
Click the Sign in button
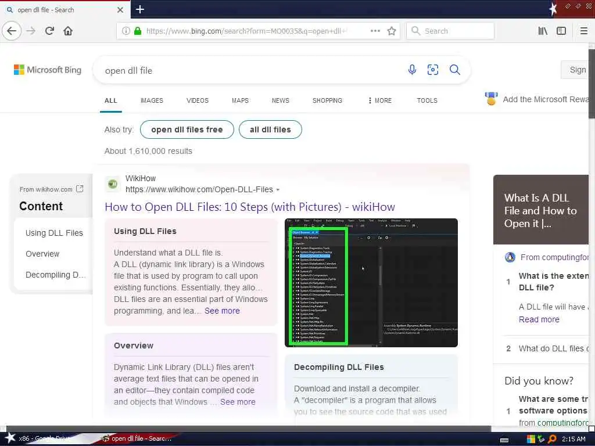575,70
